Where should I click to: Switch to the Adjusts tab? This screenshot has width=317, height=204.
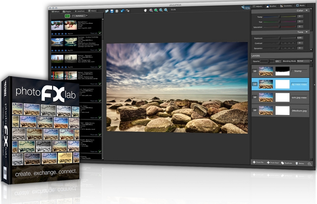(257, 6)
